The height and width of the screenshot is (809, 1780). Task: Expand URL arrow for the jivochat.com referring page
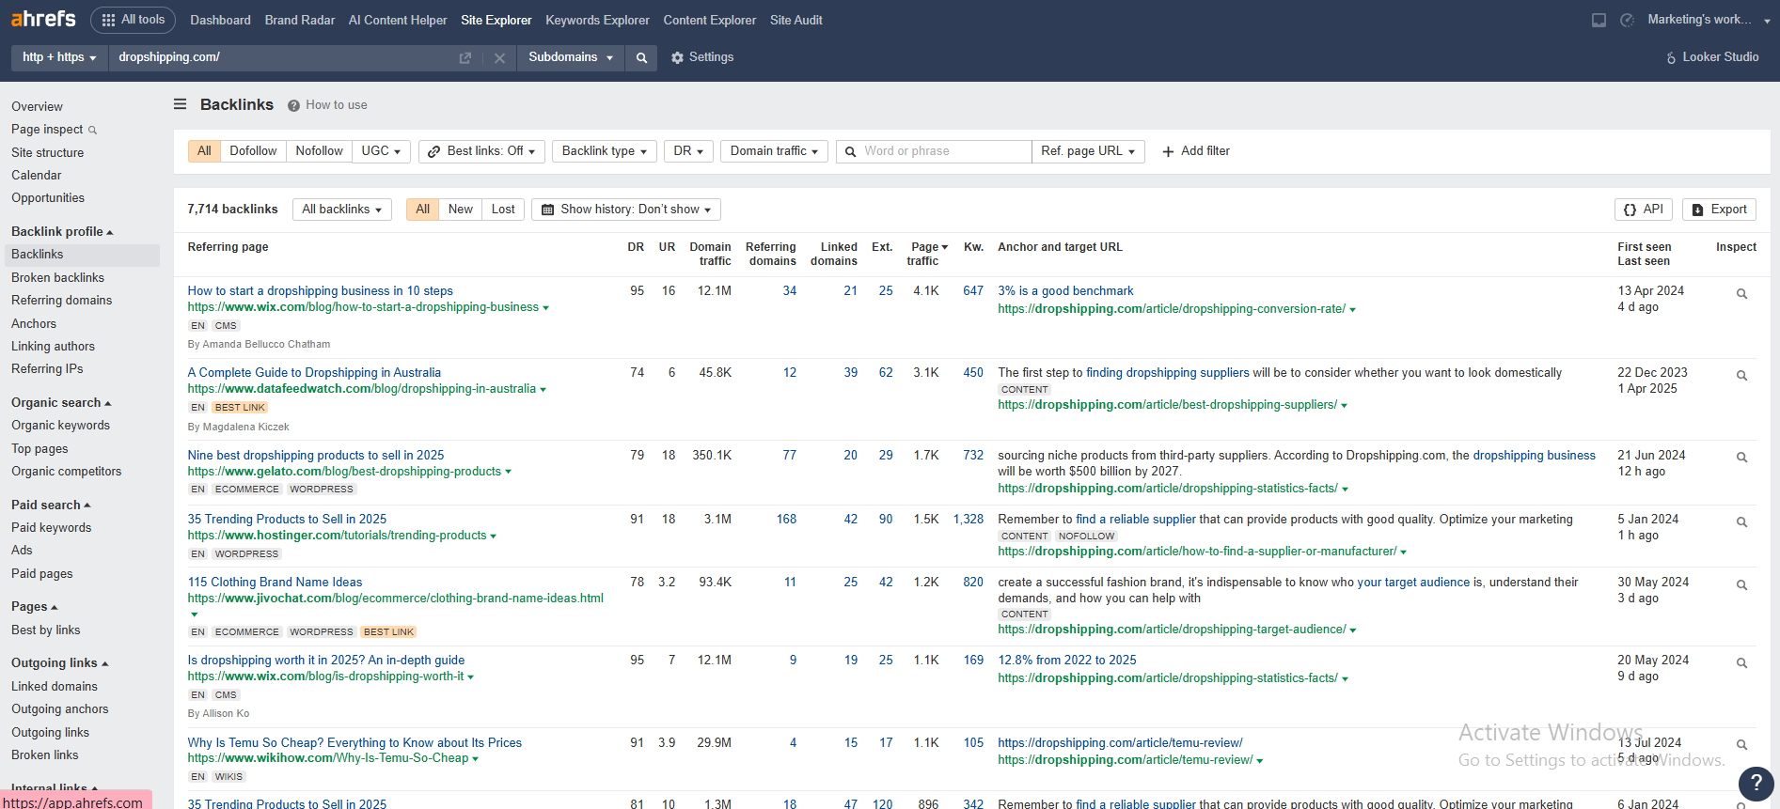point(194,615)
